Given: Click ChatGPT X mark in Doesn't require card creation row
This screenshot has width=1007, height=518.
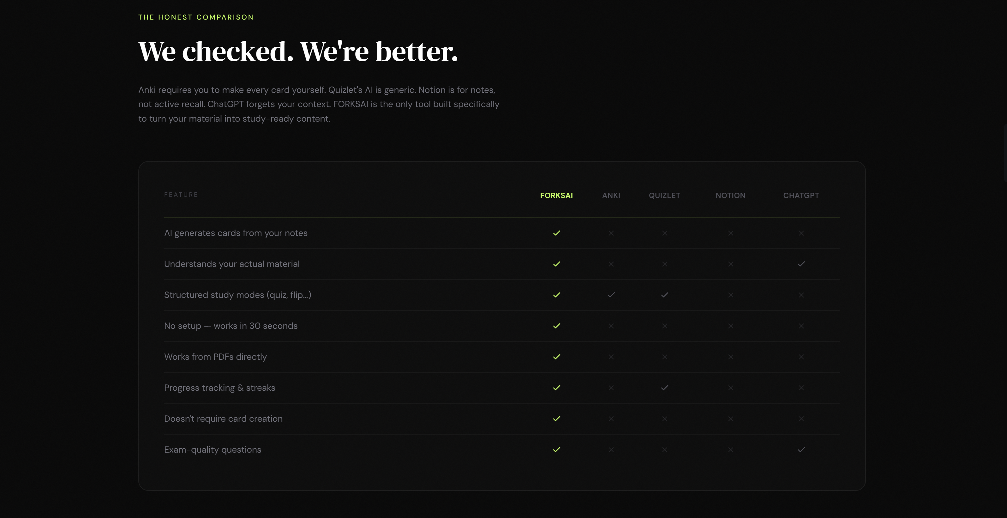Looking at the screenshot, I should pyautogui.click(x=801, y=419).
